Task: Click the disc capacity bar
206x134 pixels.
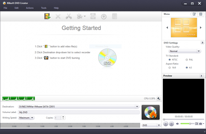Action: (x=70, y=125)
